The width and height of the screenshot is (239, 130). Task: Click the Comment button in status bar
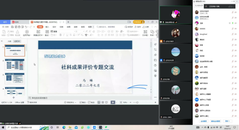[91, 102]
